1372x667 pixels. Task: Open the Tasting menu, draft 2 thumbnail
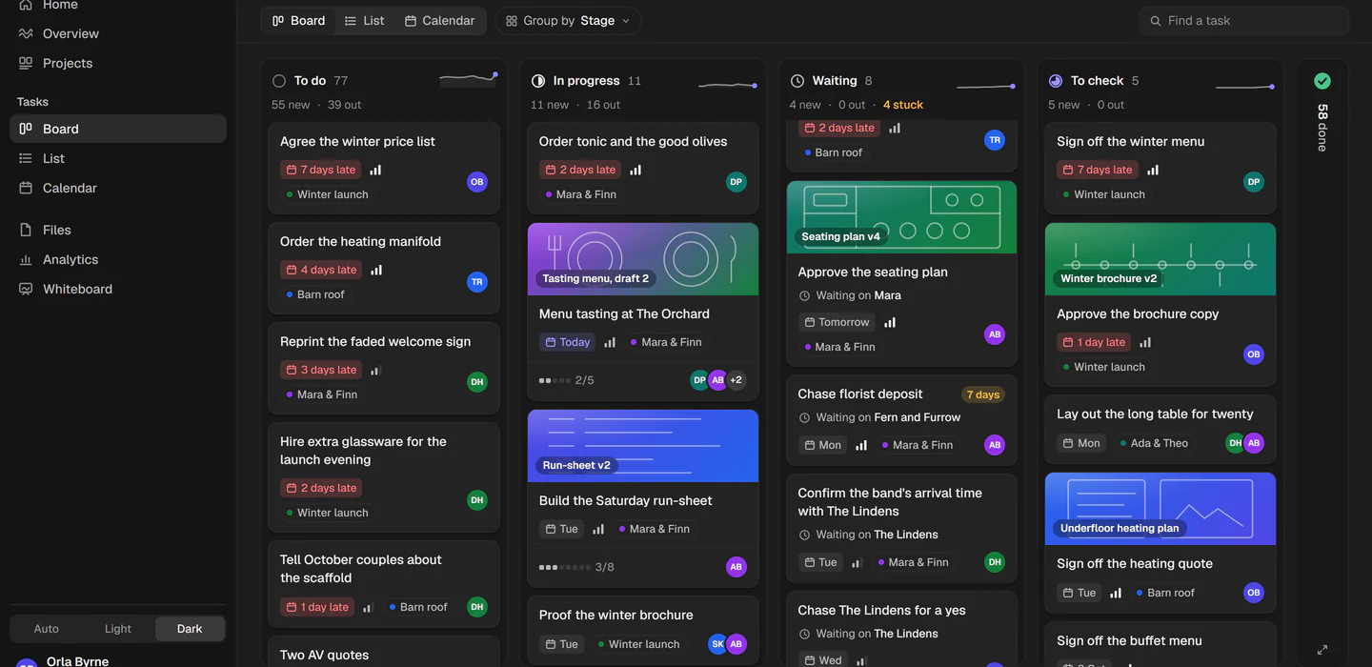tap(643, 259)
